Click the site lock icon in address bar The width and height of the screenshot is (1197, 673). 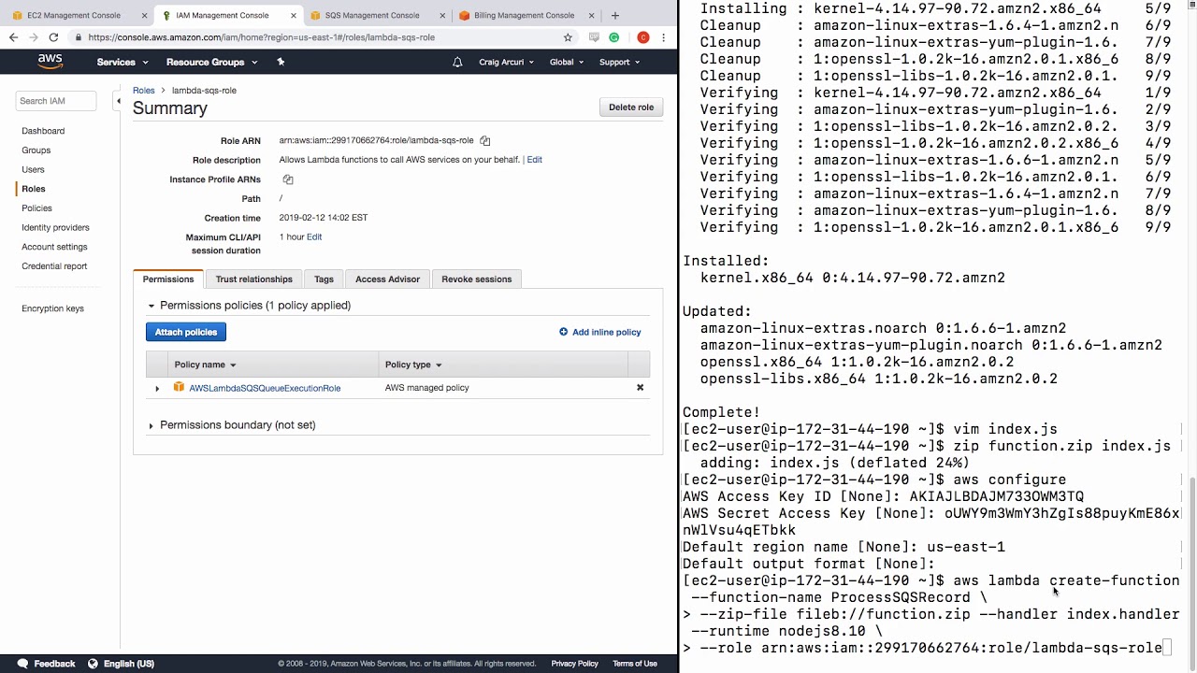pyautogui.click(x=79, y=37)
